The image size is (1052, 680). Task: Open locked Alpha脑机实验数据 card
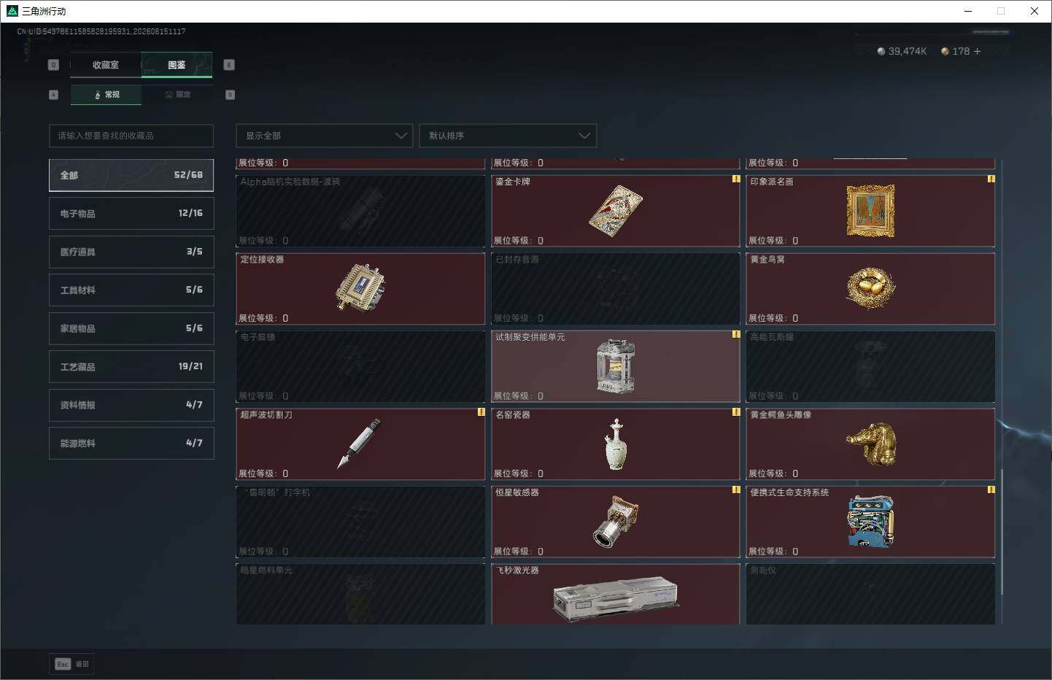pos(360,211)
